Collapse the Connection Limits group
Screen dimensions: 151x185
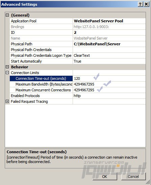point(7,73)
